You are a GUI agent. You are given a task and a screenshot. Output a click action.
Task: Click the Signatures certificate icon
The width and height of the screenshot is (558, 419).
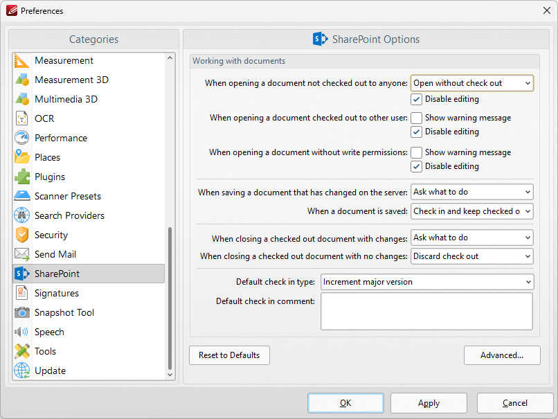(22, 293)
